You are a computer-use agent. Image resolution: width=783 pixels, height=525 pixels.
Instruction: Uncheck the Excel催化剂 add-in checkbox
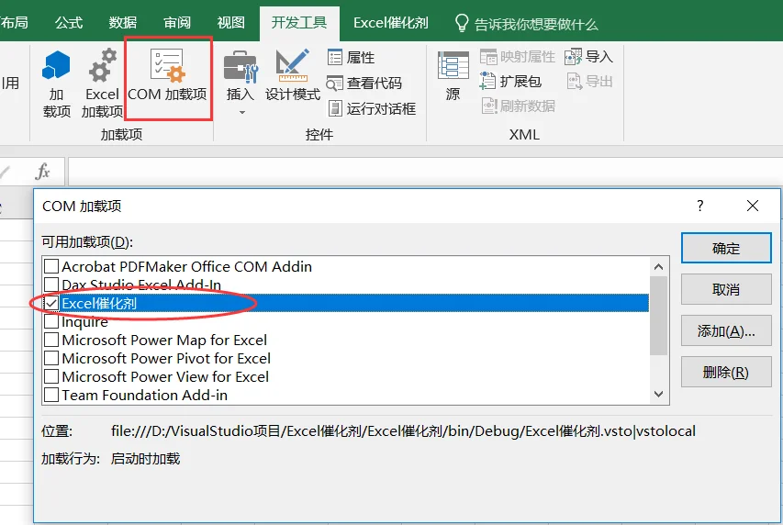(x=51, y=303)
